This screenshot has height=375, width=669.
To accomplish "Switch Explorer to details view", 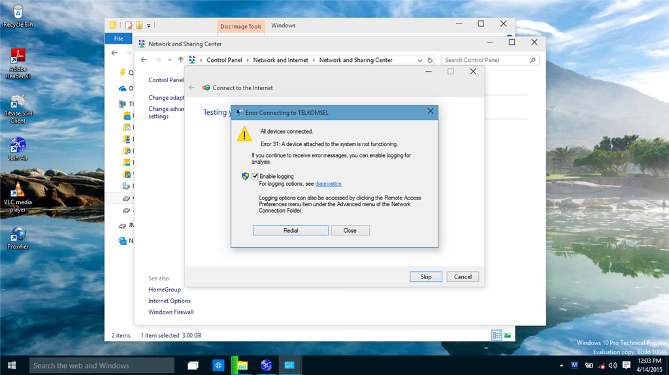I will (x=497, y=335).
